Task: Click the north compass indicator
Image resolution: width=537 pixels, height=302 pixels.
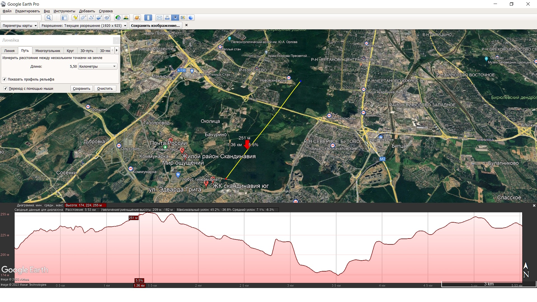Action: 526,270
